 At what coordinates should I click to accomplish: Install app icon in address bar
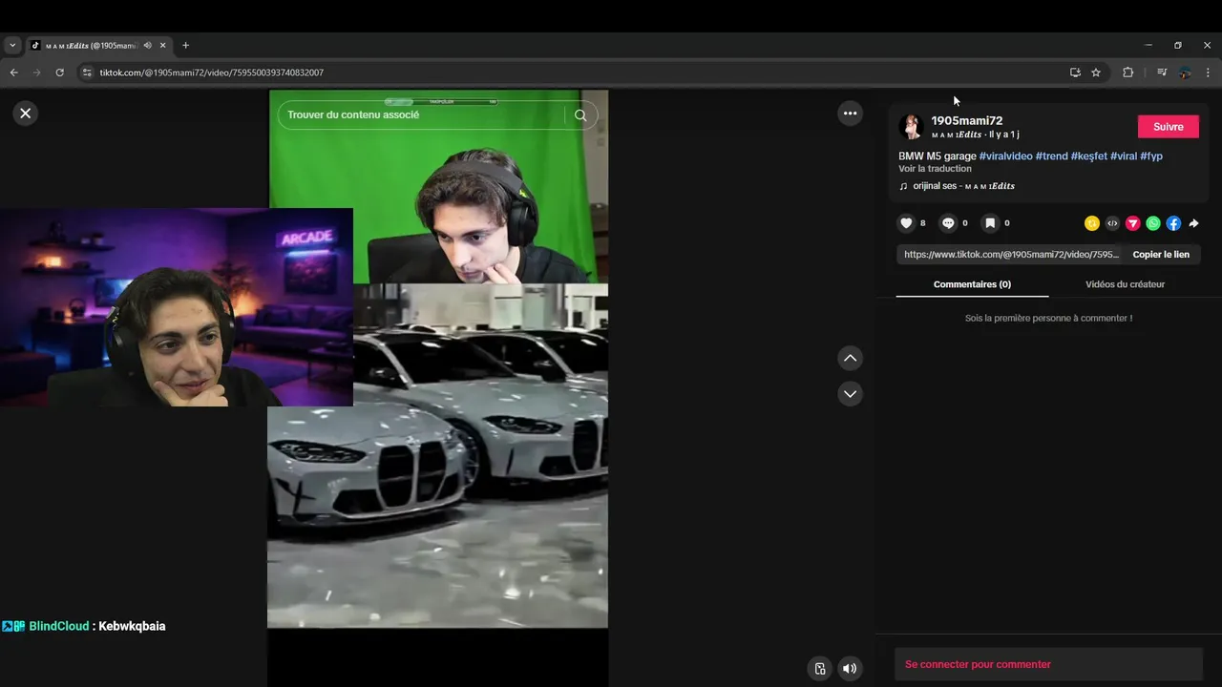tap(1075, 73)
